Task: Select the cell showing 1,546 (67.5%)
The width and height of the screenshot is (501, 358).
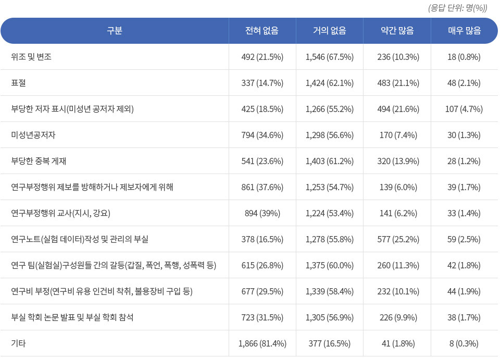Action: (330, 57)
